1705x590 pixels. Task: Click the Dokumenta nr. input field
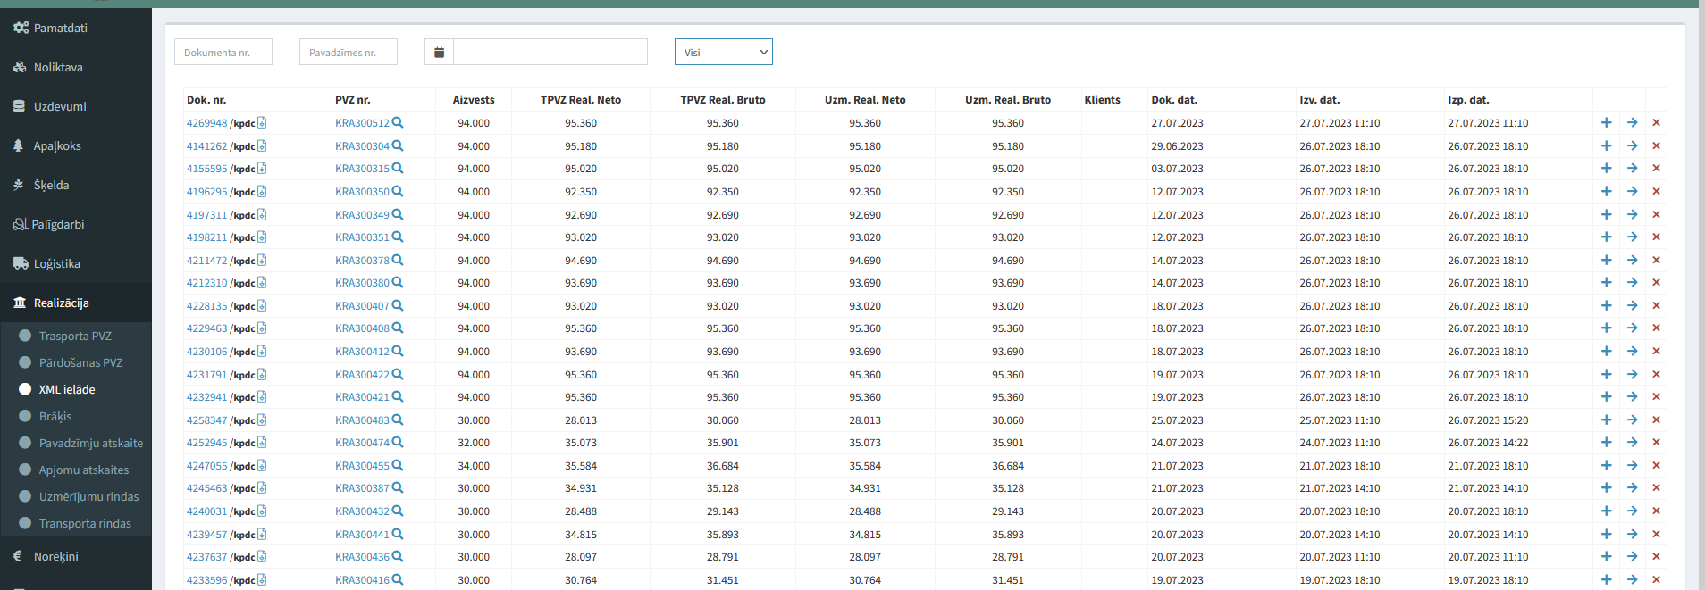[223, 53]
